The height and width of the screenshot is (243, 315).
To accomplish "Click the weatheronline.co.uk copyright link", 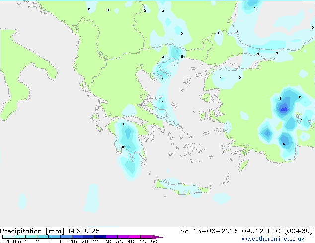I will [273, 239].
